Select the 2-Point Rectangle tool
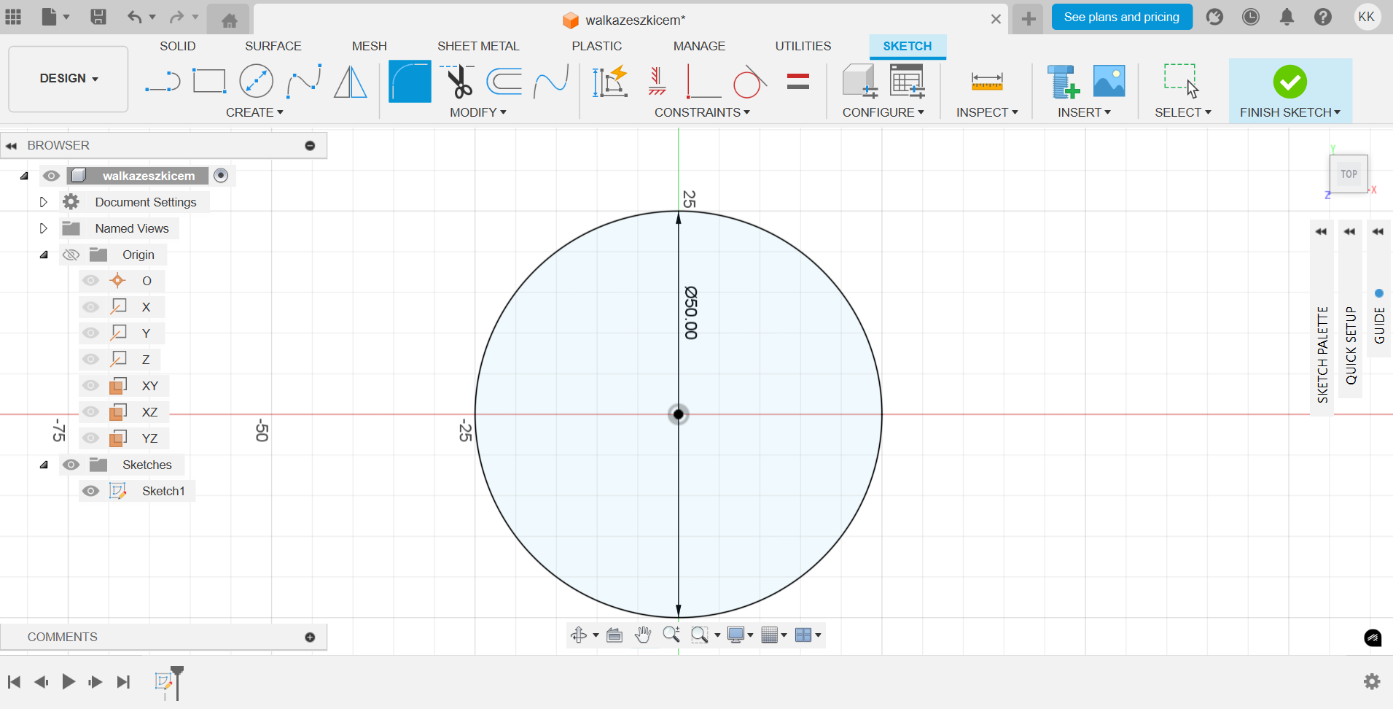Image resolution: width=1393 pixels, height=709 pixels. click(x=209, y=81)
